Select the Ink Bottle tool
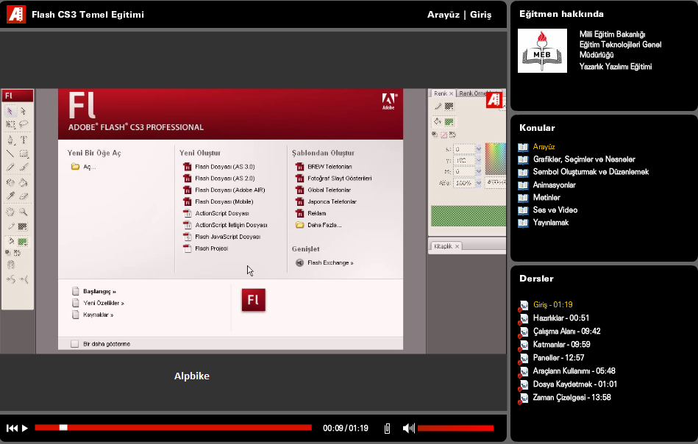The height and width of the screenshot is (444, 698). (10, 182)
